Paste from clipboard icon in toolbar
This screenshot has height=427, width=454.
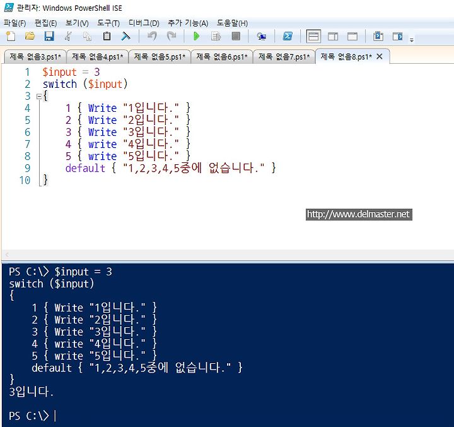click(x=107, y=36)
